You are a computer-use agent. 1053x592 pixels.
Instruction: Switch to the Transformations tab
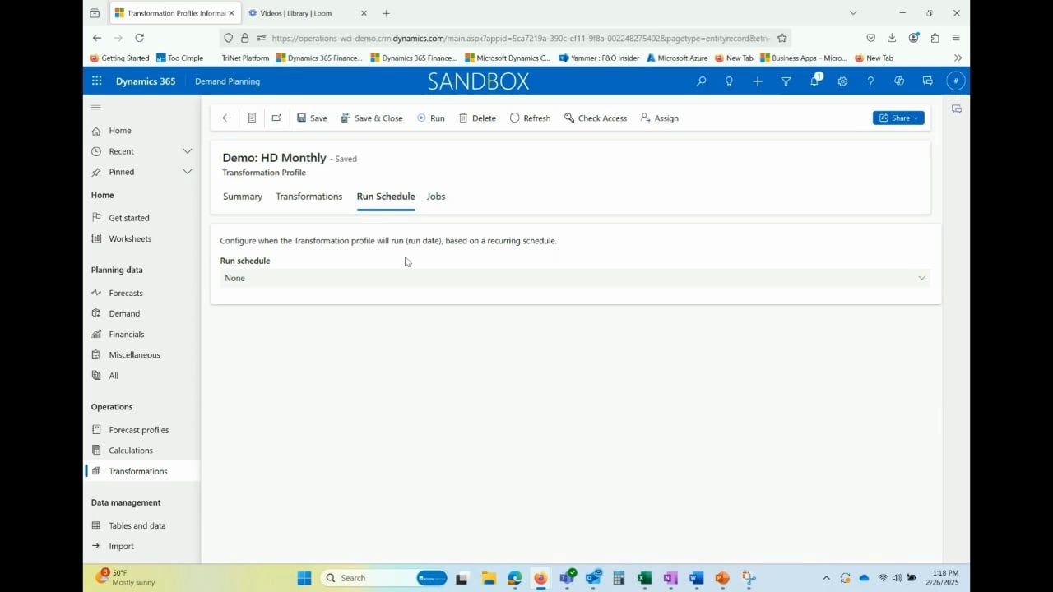coord(308,196)
